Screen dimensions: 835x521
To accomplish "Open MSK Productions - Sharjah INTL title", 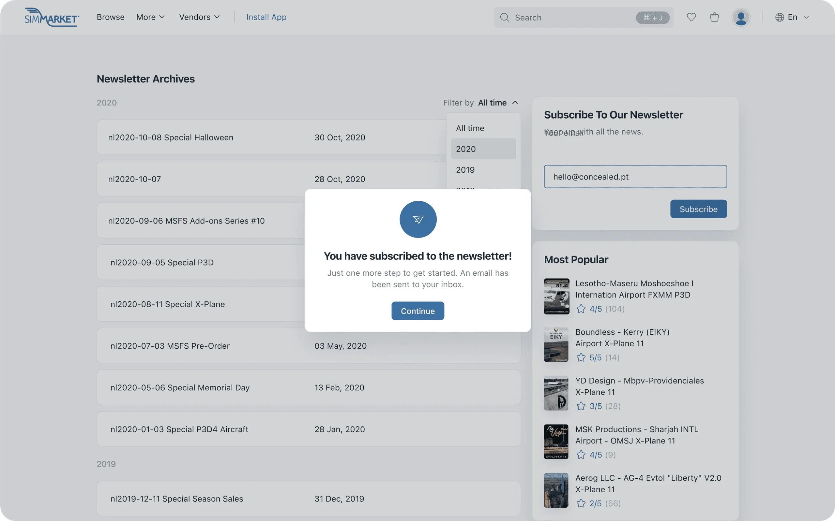I will (x=637, y=435).
